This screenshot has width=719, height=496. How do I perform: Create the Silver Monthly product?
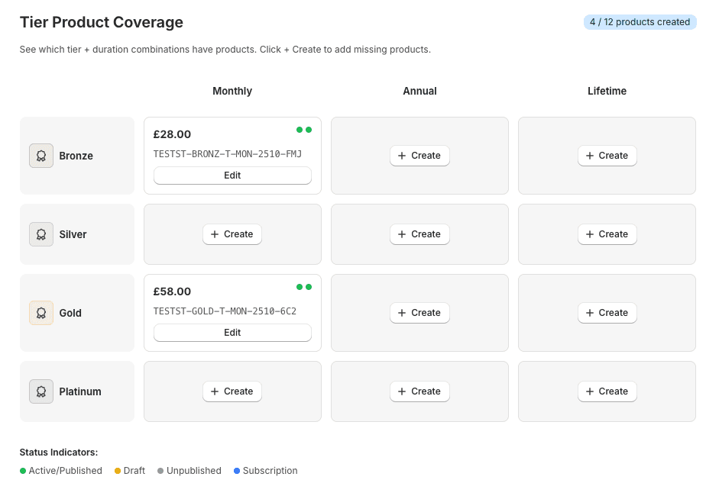pos(232,234)
